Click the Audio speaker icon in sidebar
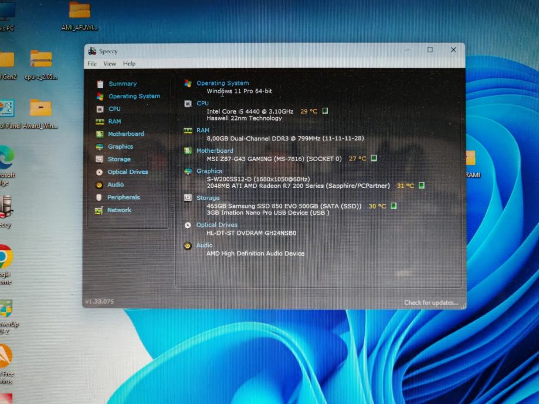Viewport: 539px width, 404px height. point(99,185)
